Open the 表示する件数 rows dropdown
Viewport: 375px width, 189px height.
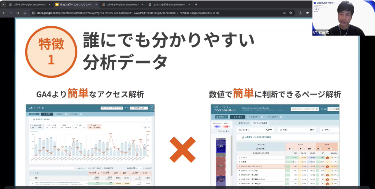coord(139,168)
